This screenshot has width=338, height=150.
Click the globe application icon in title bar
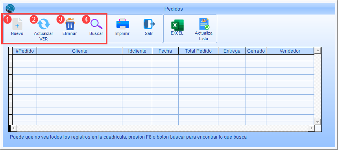tap(10, 9)
